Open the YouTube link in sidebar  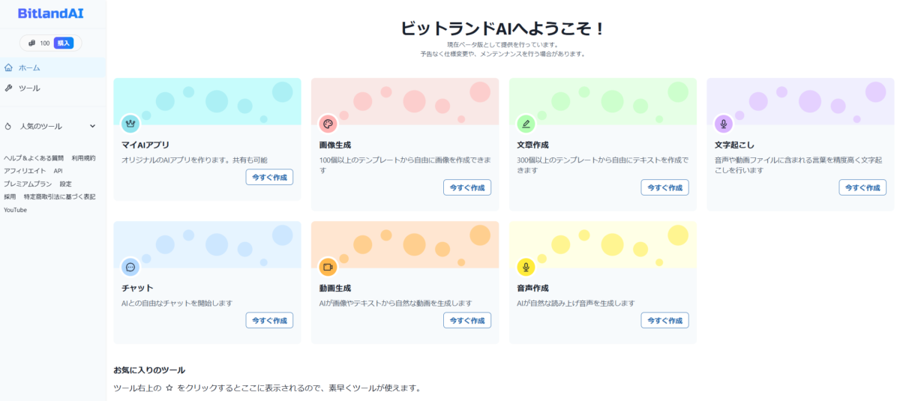coord(15,210)
